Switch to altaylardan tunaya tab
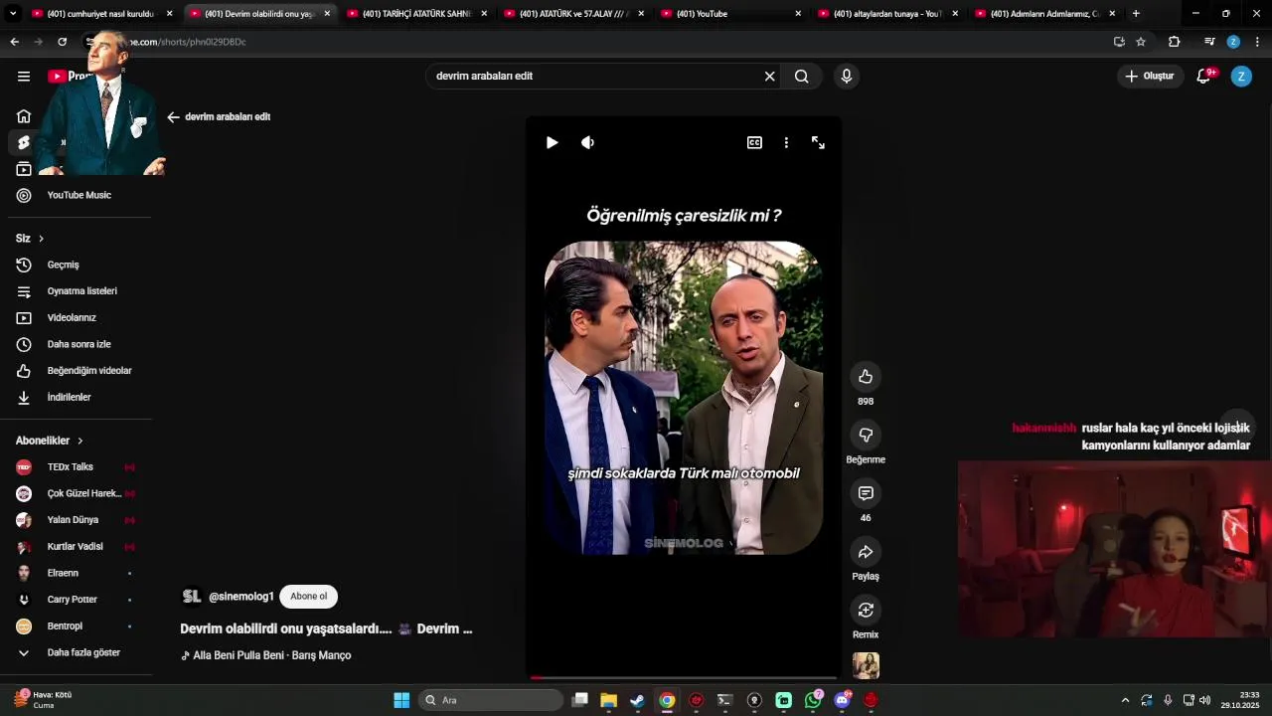Image resolution: width=1272 pixels, height=716 pixels. point(886,14)
